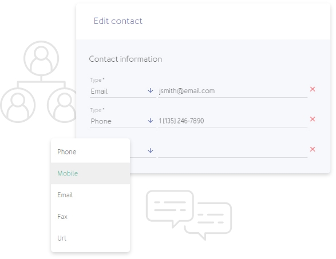336x259 pixels.
Task: Click the top person icon in org chart
Action: tap(41, 58)
